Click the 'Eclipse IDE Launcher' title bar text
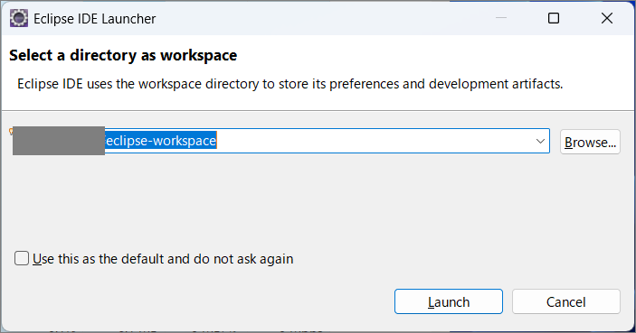Screen dimensions: 636x333 [x=94, y=19]
